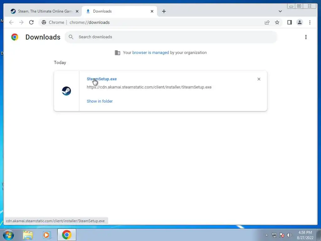Click the Downloads page heading text
The image size is (321, 241).
[x=43, y=37]
